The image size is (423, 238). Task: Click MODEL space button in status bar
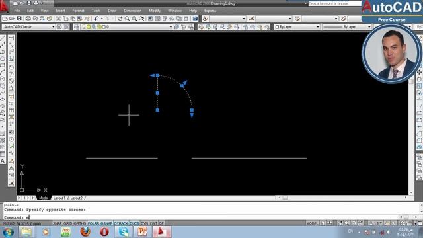[x=312, y=223]
